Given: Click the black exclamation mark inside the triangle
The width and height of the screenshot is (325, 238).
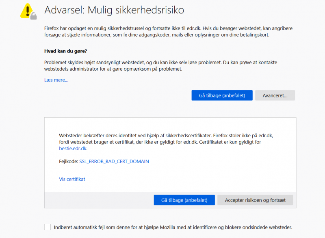Looking at the screenshot, I should tap(28, 11).
